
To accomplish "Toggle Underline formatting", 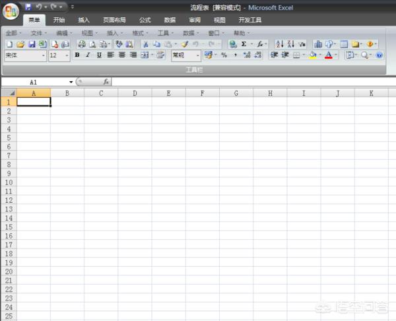I will pyautogui.click(x=99, y=55).
